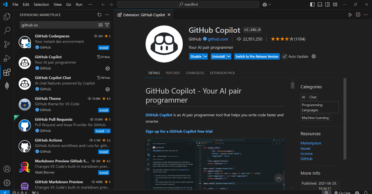The width and height of the screenshot is (372, 194).
Task: Open the Run menu
Action: tap(79, 4)
